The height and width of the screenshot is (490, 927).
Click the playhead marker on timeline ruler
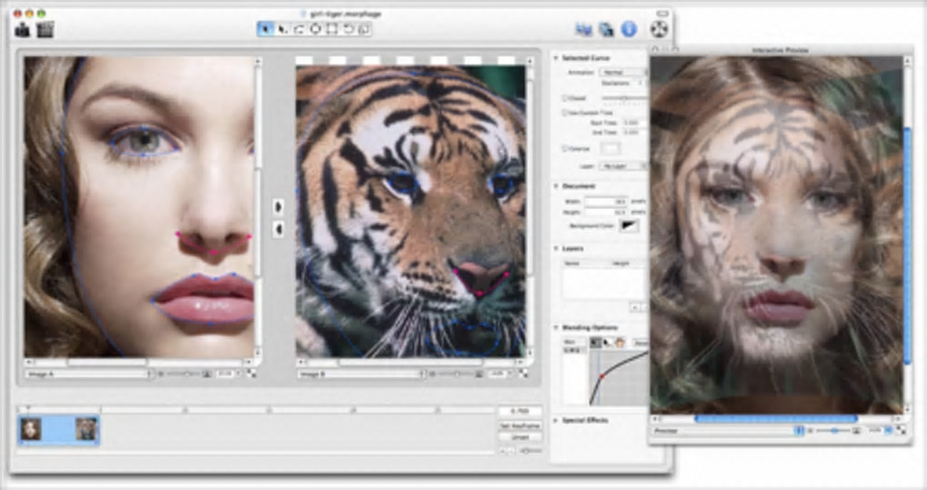click(x=27, y=408)
